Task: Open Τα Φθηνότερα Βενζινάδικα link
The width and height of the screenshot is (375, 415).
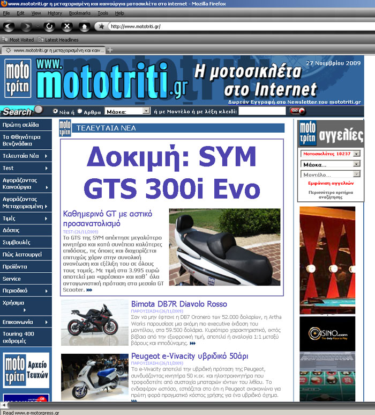Action: point(26,140)
